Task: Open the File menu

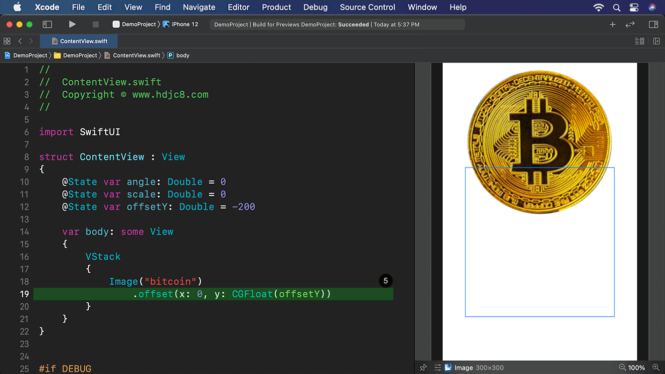Action: click(x=78, y=7)
